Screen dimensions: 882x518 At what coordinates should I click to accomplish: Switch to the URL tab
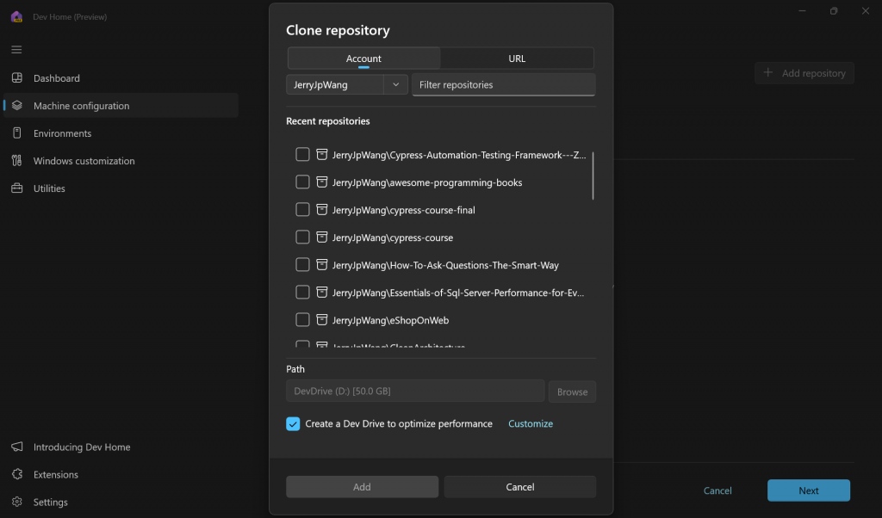point(517,59)
